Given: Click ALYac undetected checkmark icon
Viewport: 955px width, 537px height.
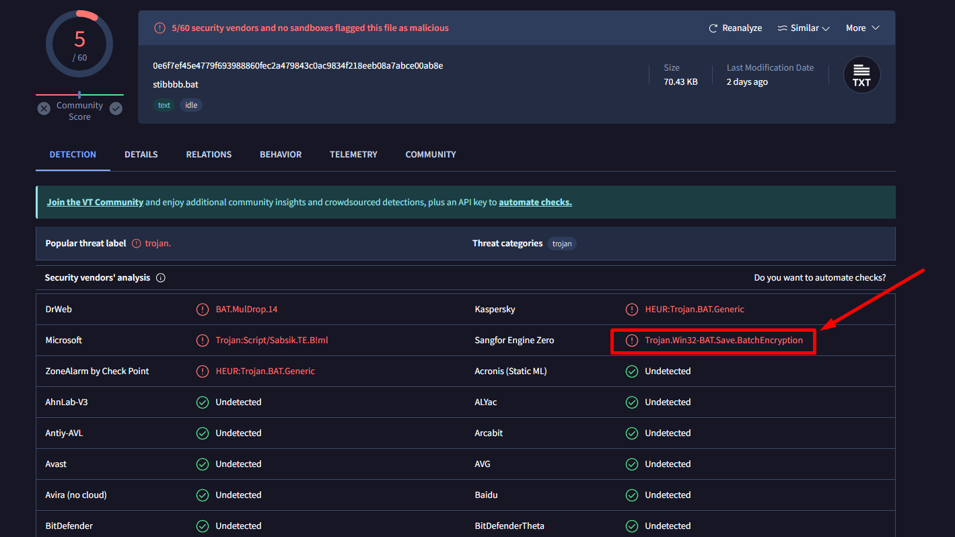Looking at the screenshot, I should pos(632,402).
